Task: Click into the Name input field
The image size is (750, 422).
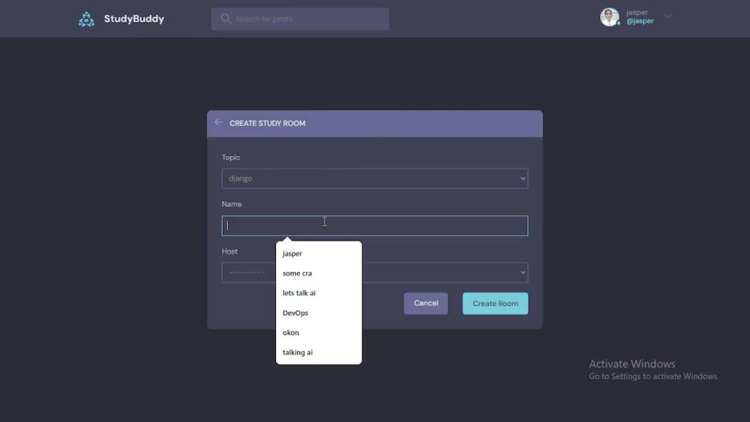Action: click(375, 226)
